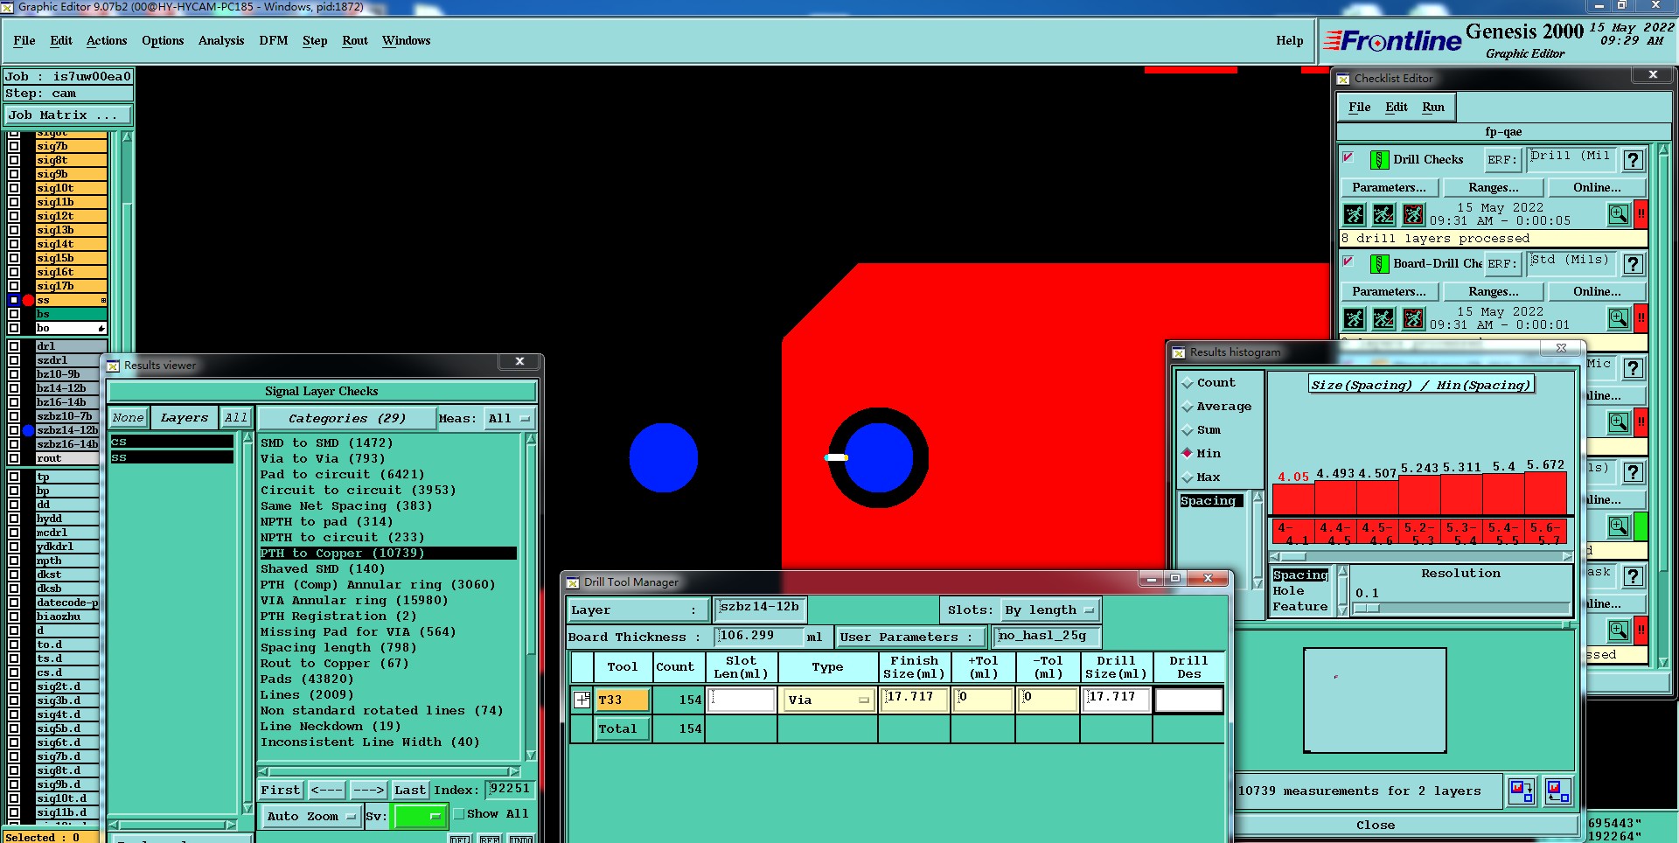The width and height of the screenshot is (1679, 843).
Task: Click the Drill Des field for T33
Action: coord(1188,700)
